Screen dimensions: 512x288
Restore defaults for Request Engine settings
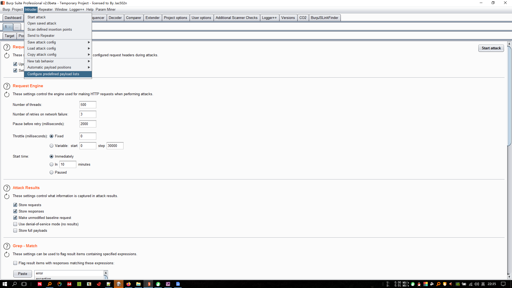coord(7,94)
